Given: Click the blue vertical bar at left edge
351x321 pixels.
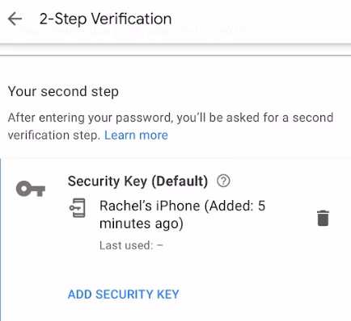Looking at the screenshot, I should click(x=1, y=240).
